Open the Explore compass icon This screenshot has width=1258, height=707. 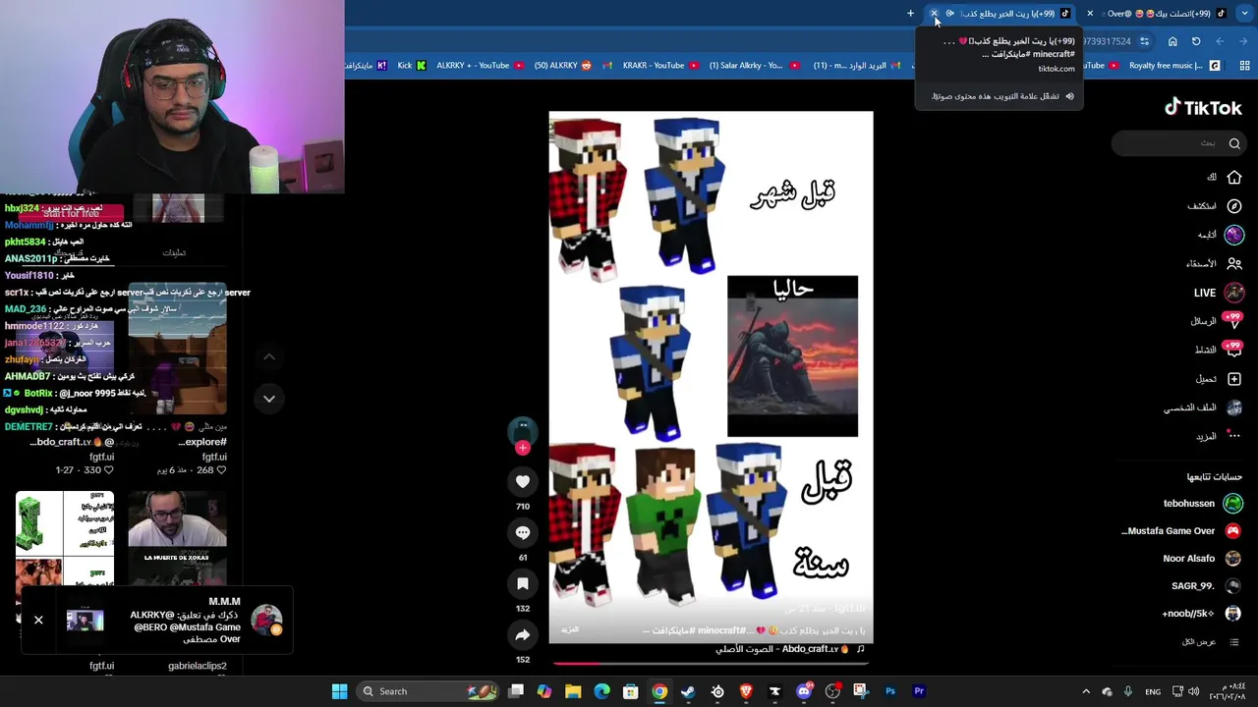coord(1234,206)
